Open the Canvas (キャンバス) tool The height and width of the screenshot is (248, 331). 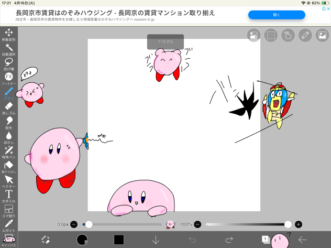pos(9,240)
